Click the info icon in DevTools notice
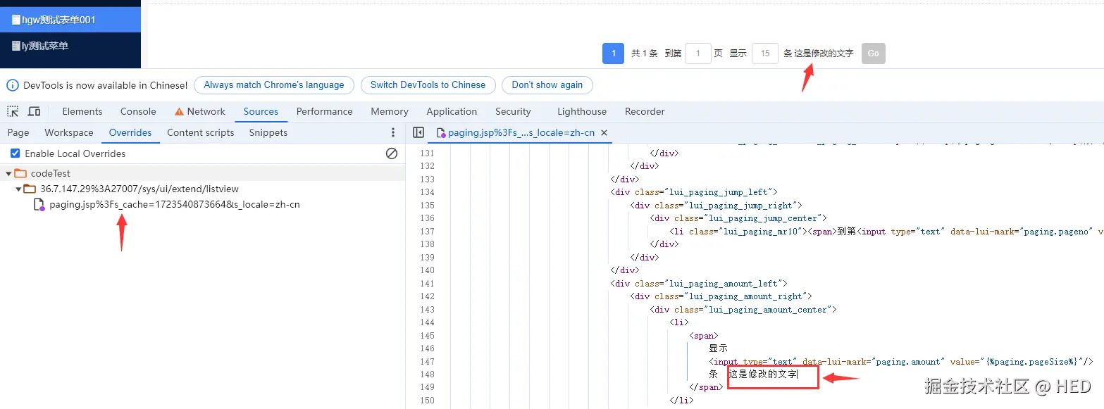This screenshot has width=1104, height=409. click(x=13, y=85)
